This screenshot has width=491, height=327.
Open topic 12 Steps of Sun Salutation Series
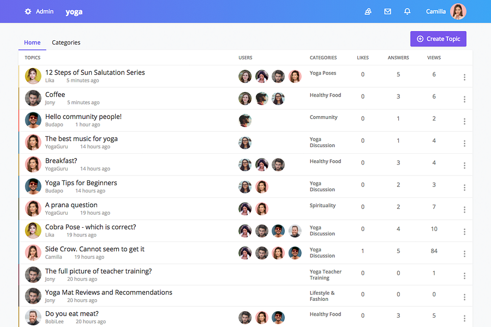(95, 72)
